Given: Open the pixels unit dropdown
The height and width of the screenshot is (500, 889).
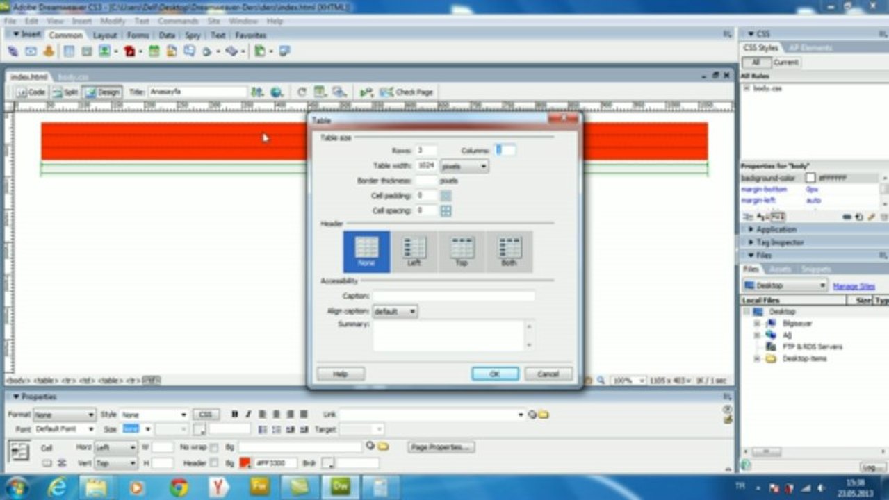Looking at the screenshot, I should (x=464, y=166).
